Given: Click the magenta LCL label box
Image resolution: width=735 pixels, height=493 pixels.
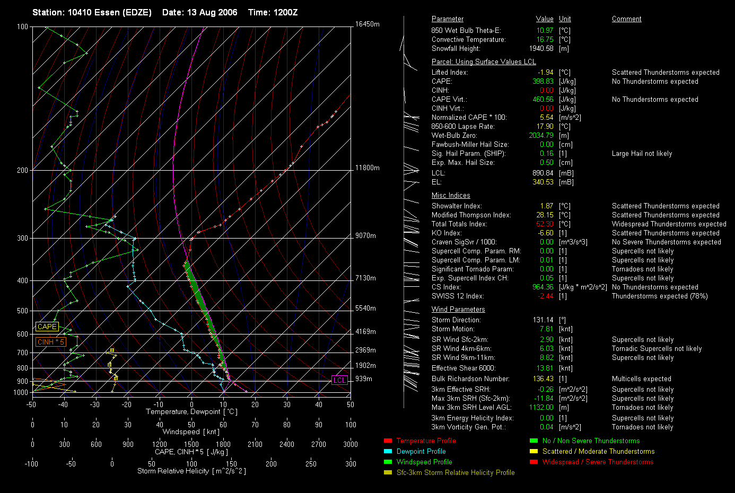Looking at the screenshot, I should [339, 380].
